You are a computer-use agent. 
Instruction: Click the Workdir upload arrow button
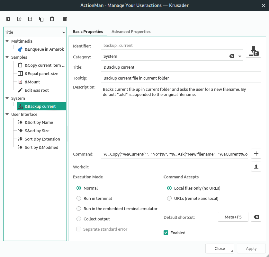pos(256,167)
